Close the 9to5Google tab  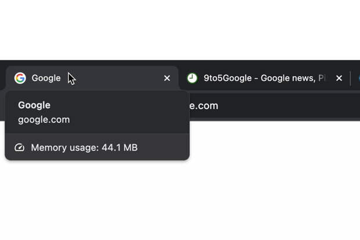pyautogui.click(x=339, y=78)
